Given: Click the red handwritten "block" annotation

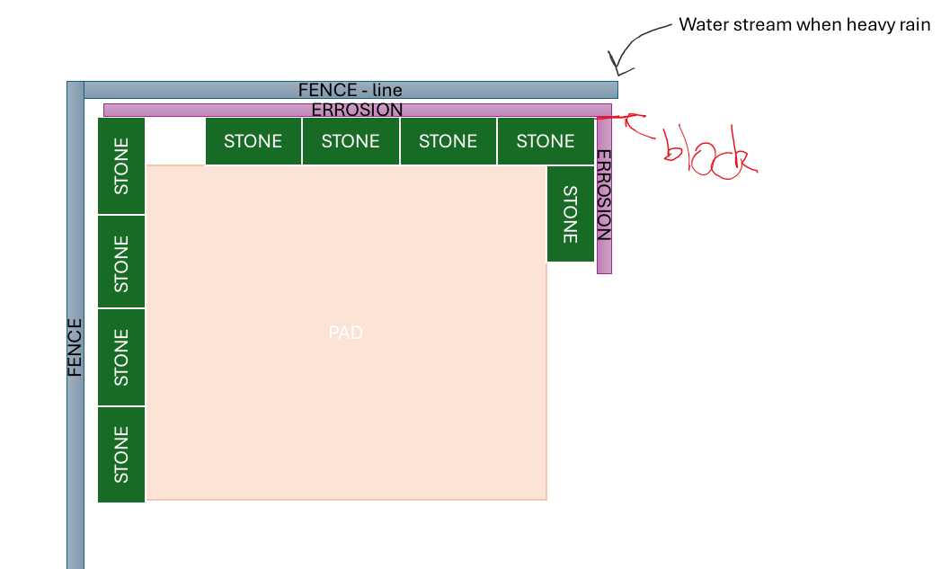Looking at the screenshot, I should pyautogui.click(x=710, y=151).
